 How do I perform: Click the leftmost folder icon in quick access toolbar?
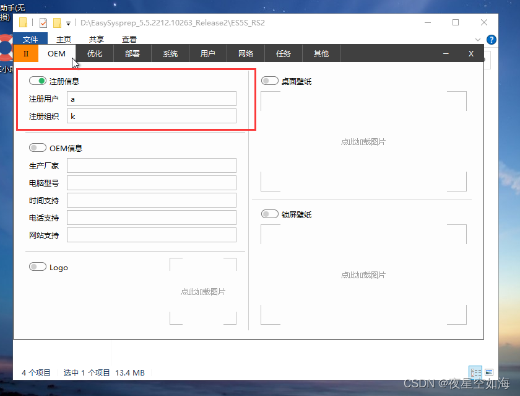click(x=22, y=22)
